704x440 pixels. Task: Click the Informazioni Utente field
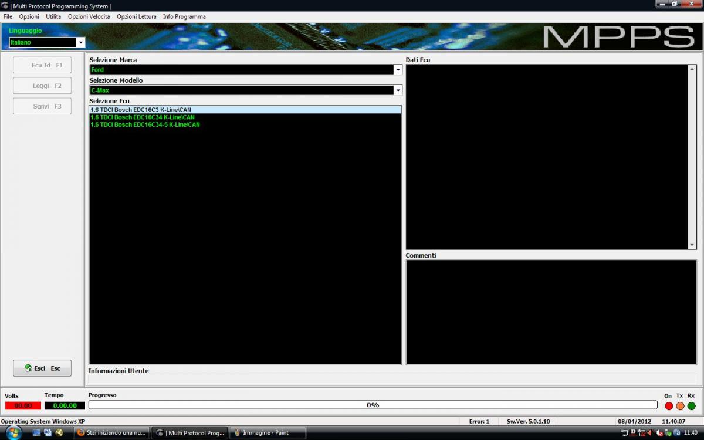point(392,380)
